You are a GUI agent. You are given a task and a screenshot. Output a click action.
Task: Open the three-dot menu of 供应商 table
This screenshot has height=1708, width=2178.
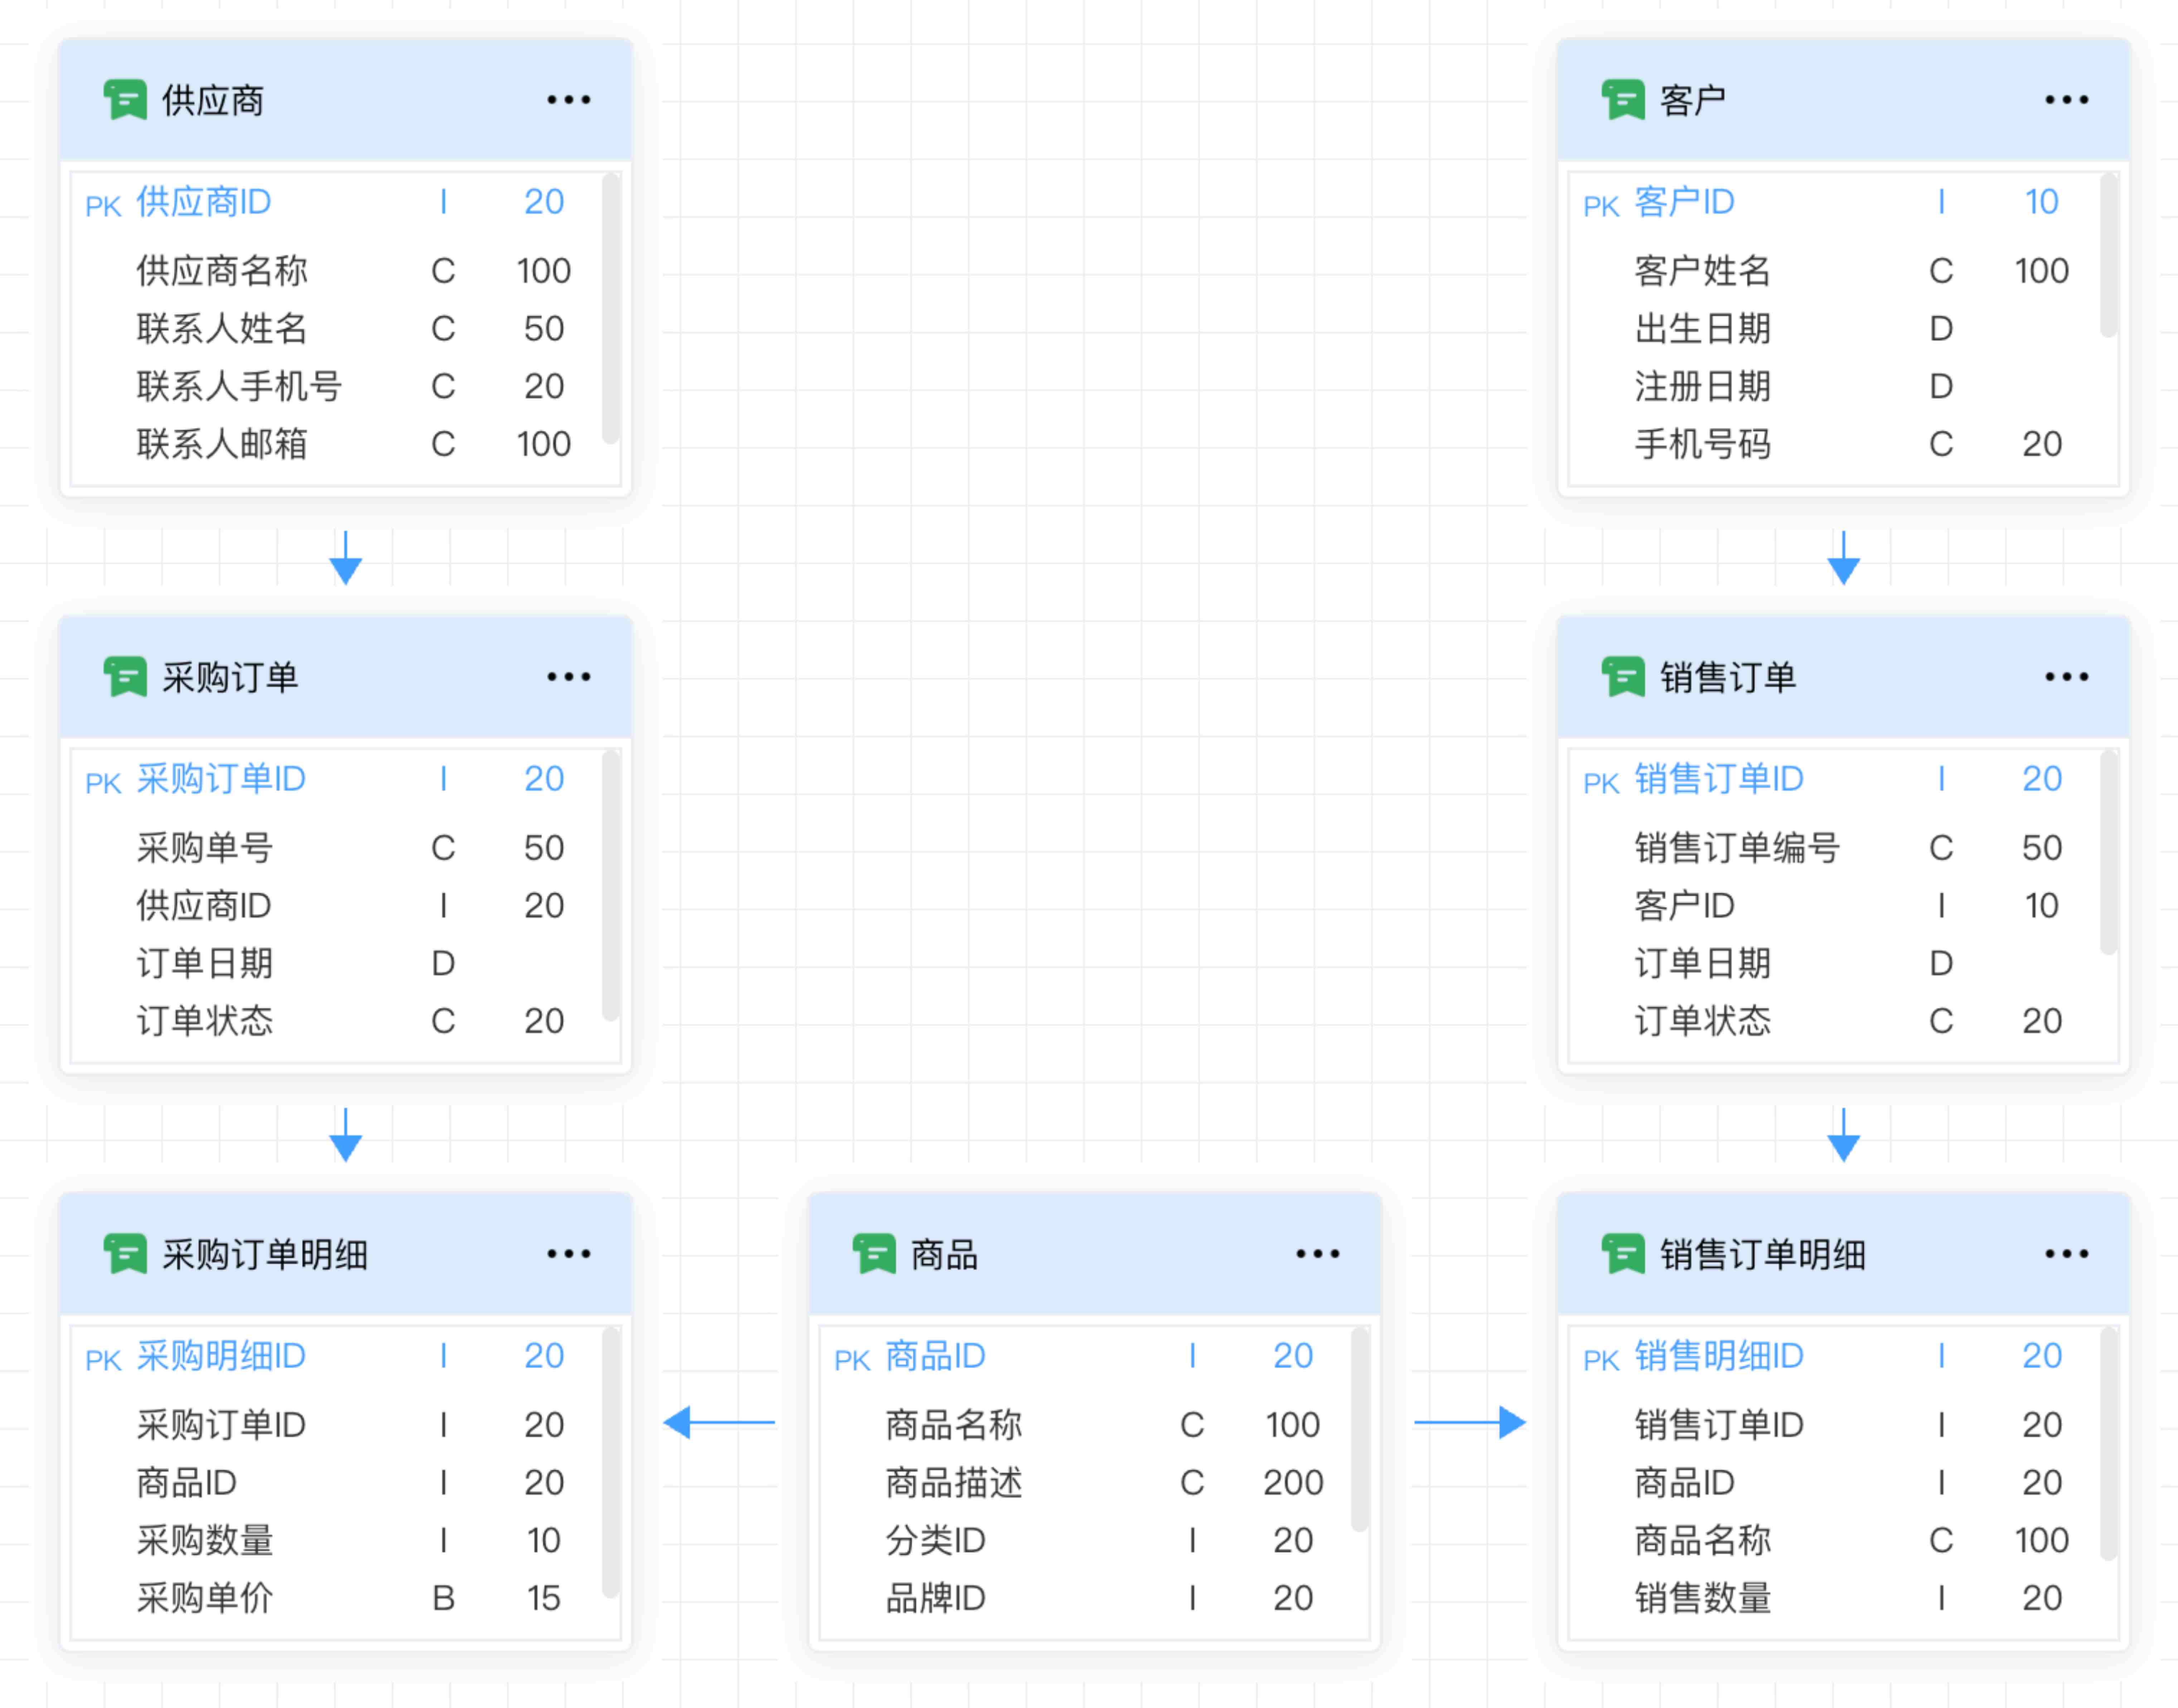pos(568,100)
